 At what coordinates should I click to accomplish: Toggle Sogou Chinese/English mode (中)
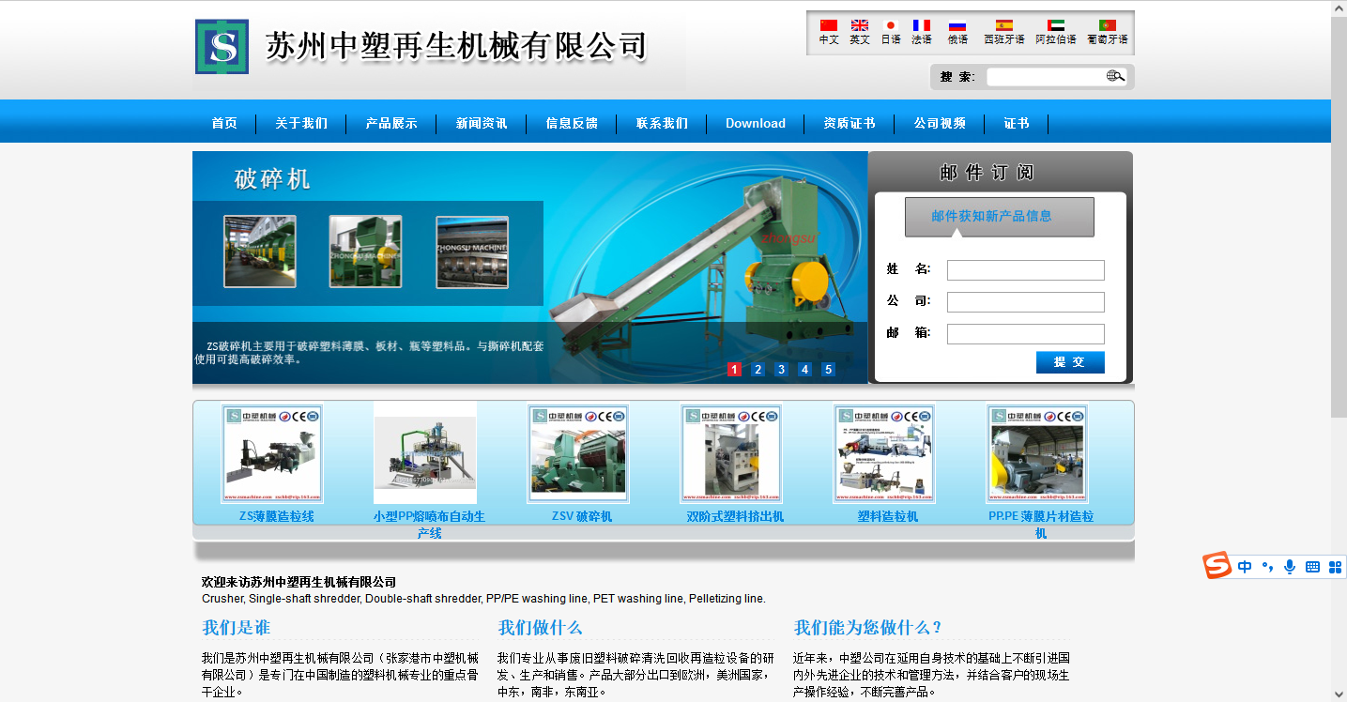click(x=1245, y=567)
